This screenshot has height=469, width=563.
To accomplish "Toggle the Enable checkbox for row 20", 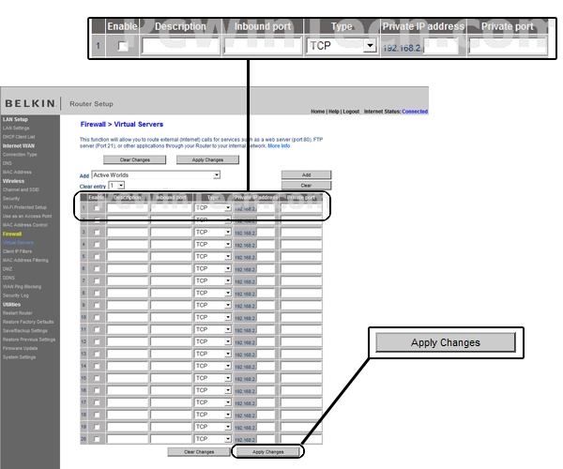I will (x=97, y=439).
